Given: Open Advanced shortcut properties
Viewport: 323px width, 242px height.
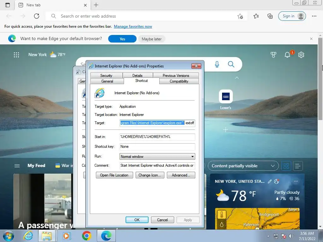Looking at the screenshot, I should click(x=181, y=175).
